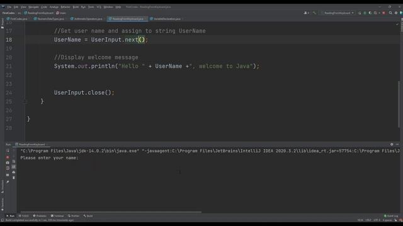Toggle soft-wrap icon in Run console

(14, 161)
